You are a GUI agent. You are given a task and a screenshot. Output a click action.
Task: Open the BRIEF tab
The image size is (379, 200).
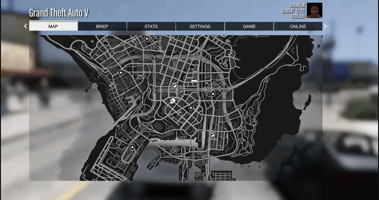pyautogui.click(x=102, y=27)
